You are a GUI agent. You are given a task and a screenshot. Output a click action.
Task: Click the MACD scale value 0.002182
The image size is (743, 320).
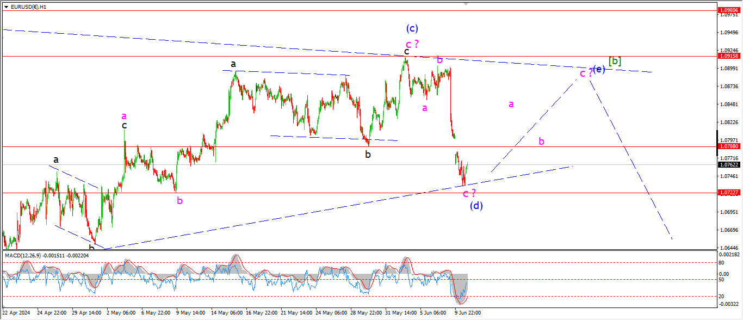coord(729,255)
